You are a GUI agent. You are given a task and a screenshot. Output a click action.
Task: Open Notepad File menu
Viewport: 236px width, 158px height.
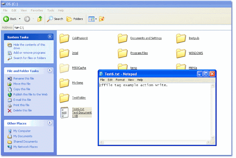coord(103,80)
